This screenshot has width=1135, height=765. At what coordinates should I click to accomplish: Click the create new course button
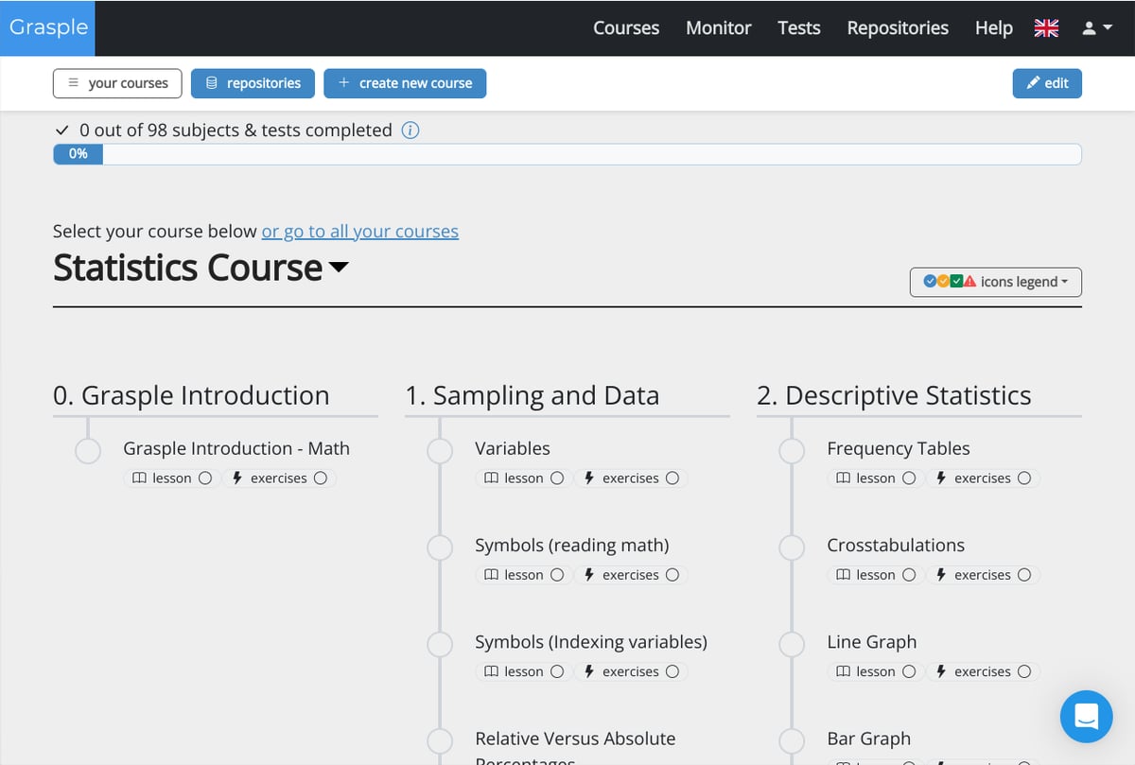click(x=405, y=83)
